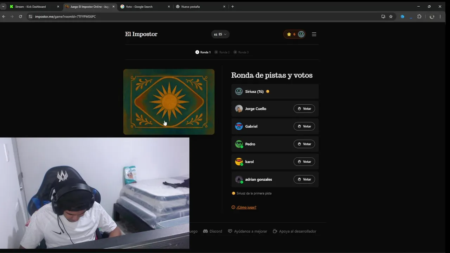Focus the address bar with impostor.me URL
The image size is (450, 253).
(204, 17)
